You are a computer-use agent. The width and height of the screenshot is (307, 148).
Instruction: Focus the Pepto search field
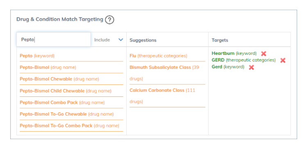click(54, 39)
